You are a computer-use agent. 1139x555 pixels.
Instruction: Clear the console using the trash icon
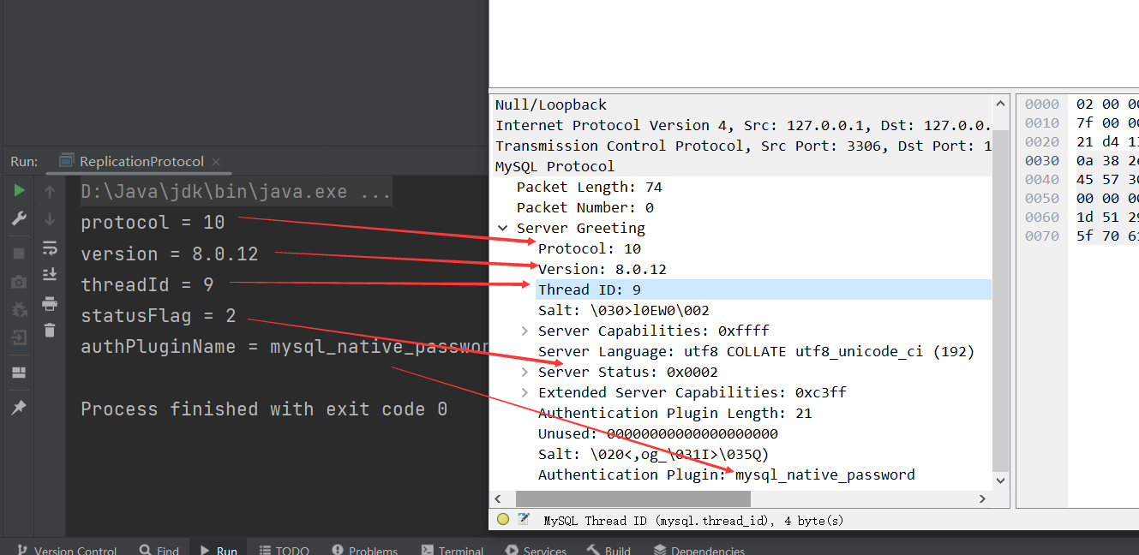50,328
